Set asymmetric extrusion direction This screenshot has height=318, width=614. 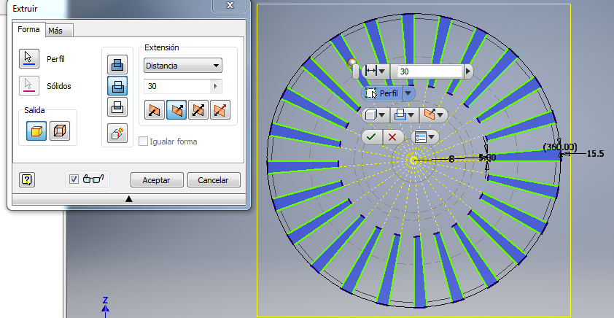tap(220, 110)
